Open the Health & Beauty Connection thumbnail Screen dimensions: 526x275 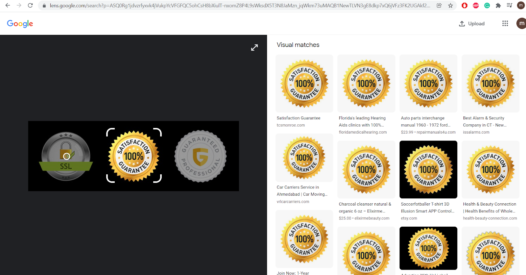[490, 169]
